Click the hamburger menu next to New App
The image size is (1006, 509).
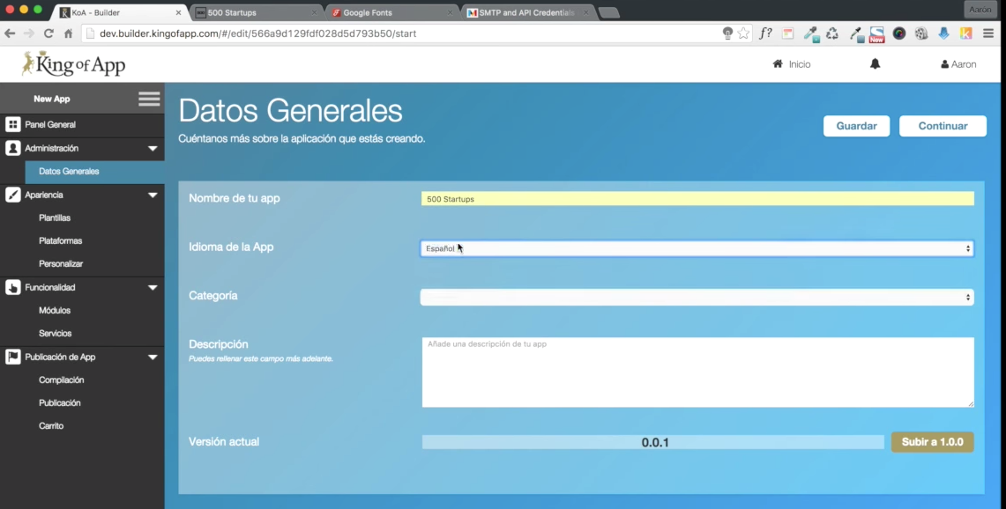tap(149, 99)
